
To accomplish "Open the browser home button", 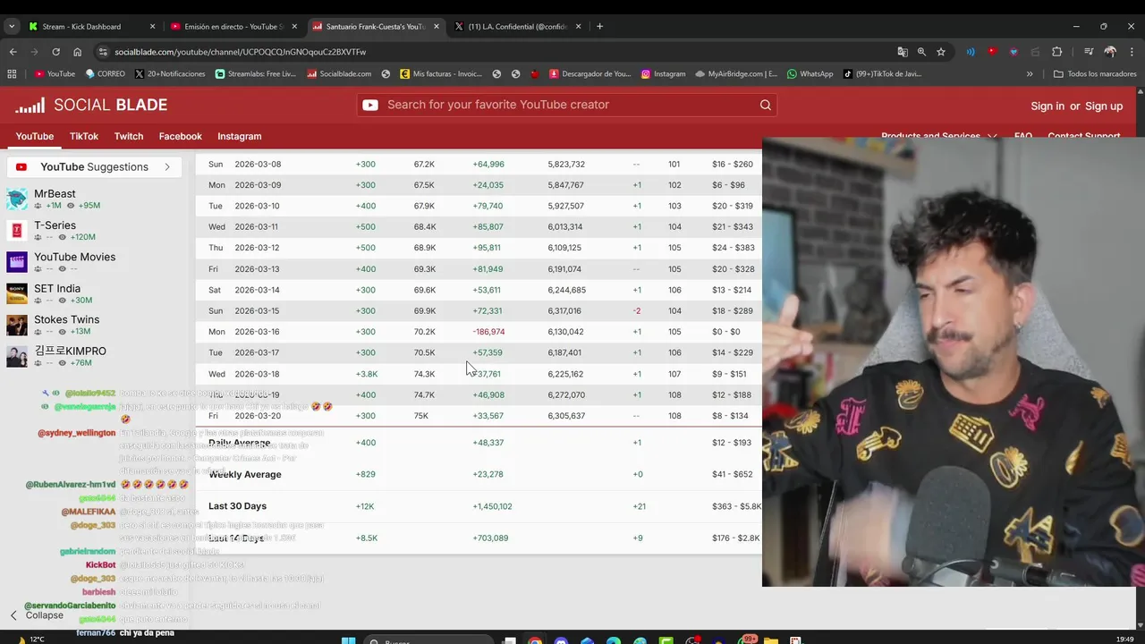I will [77, 52].
